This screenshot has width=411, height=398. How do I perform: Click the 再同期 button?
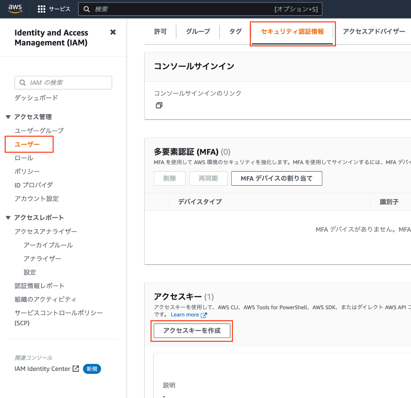pos(208,178)
